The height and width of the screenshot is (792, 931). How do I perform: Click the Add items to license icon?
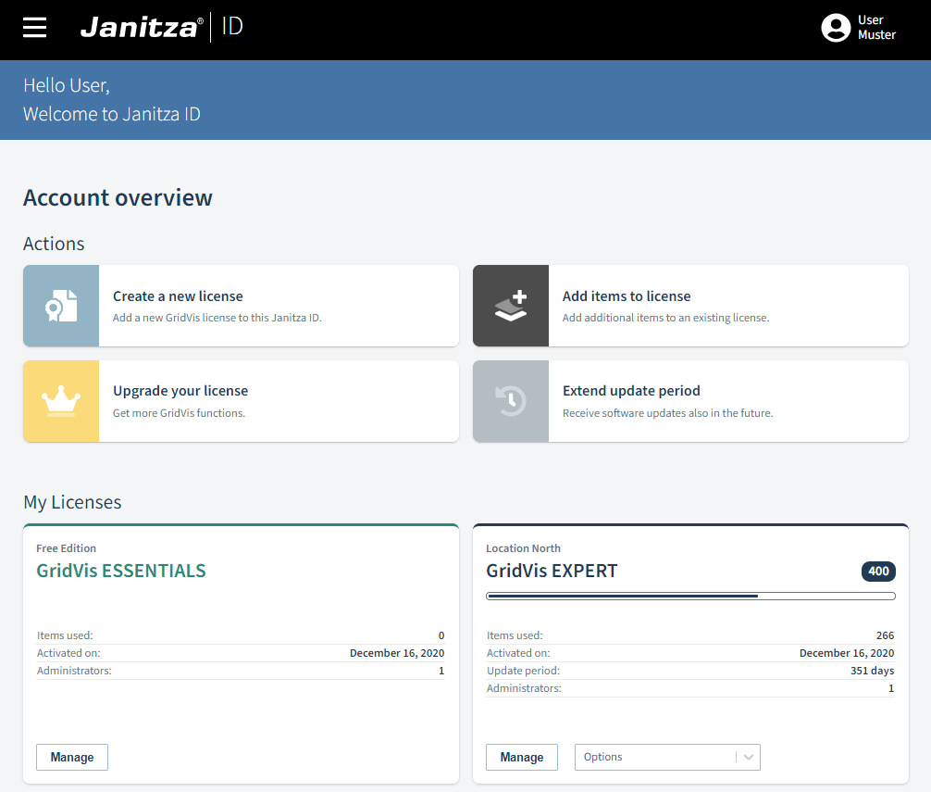(511, 306)
